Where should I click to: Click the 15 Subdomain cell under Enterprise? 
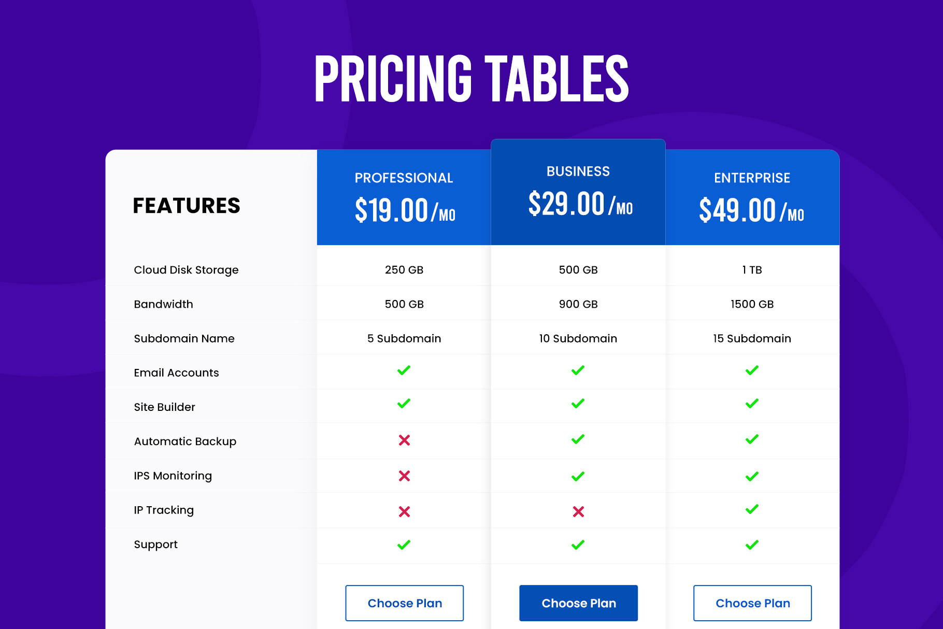[x=752, y=338]
